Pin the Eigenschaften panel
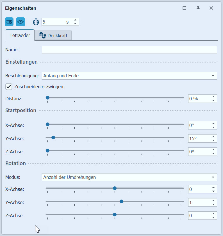Viewport: 223px width, 236px height. [198, 8]
